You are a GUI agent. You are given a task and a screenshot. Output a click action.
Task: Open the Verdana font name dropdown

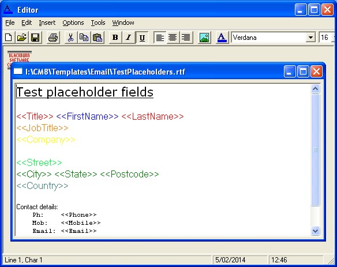coord(310,38)
